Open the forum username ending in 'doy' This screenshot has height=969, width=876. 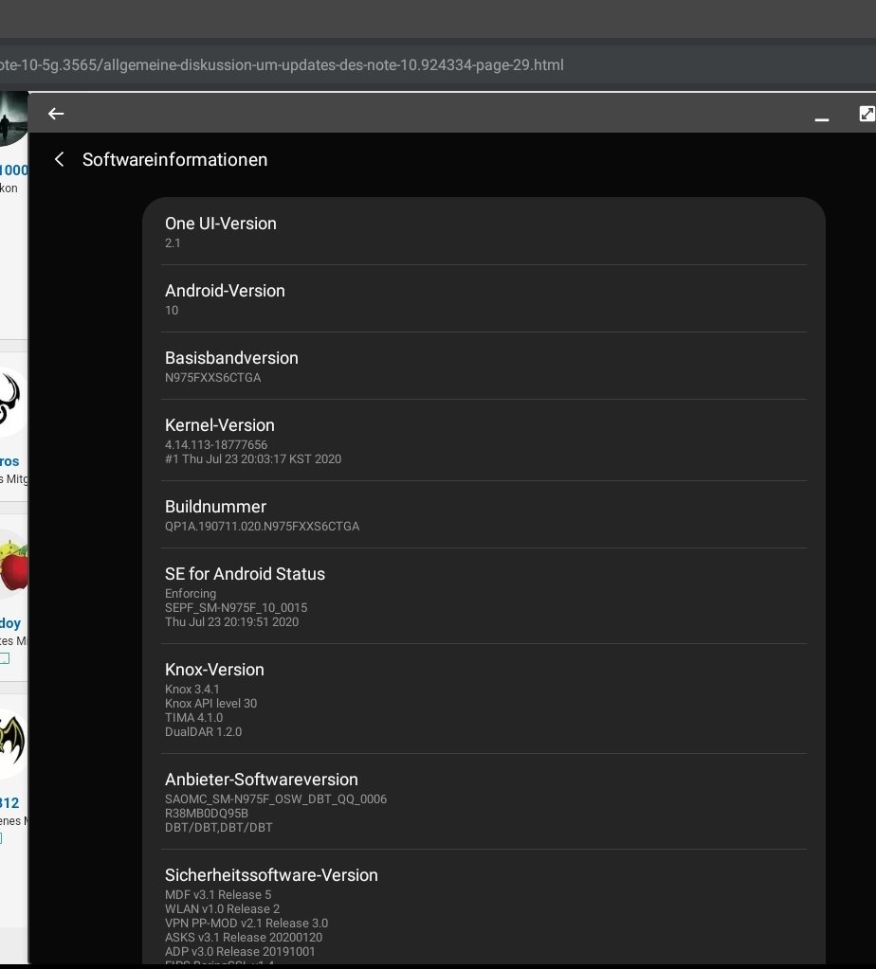9,623
